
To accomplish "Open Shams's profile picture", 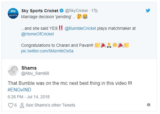I will pyautogui.click(x=13, y=71).
